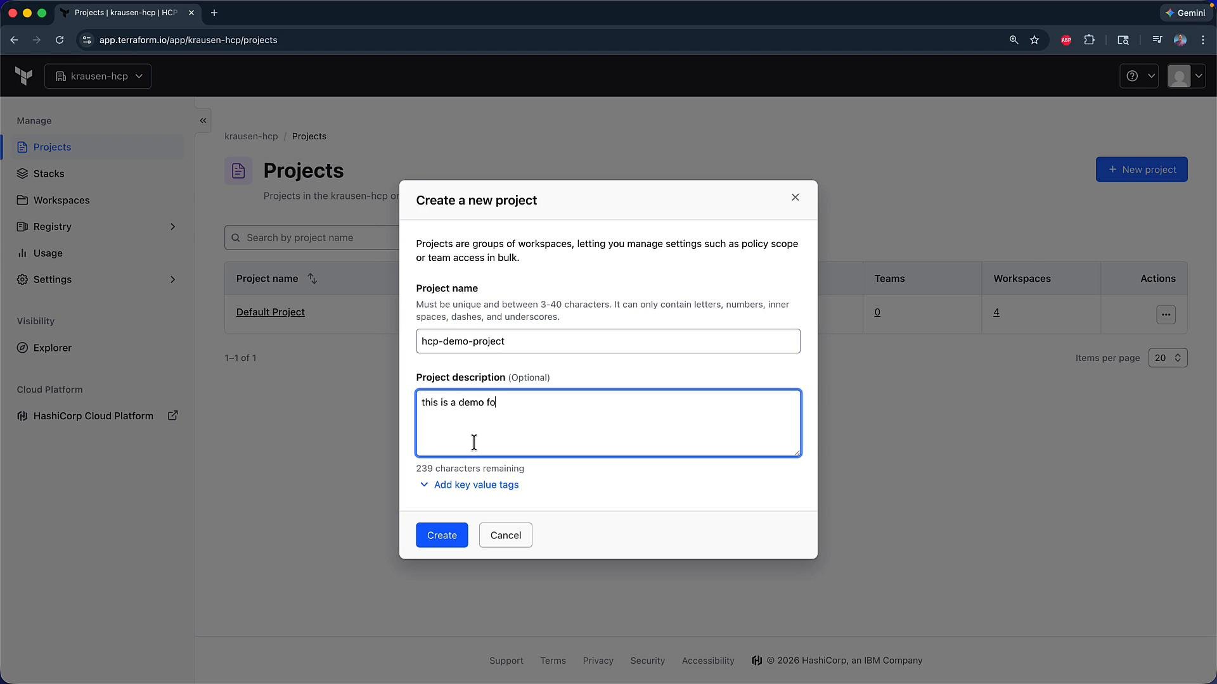Screen dimensions: 1217x684
Task: Open the Gemini button in Chrome
Action: pos(1185,13)
